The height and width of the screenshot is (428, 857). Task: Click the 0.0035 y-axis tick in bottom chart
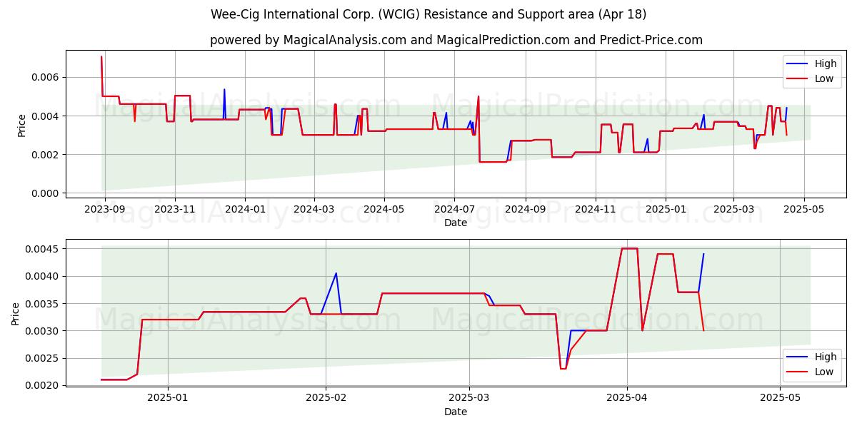[42, 304]
